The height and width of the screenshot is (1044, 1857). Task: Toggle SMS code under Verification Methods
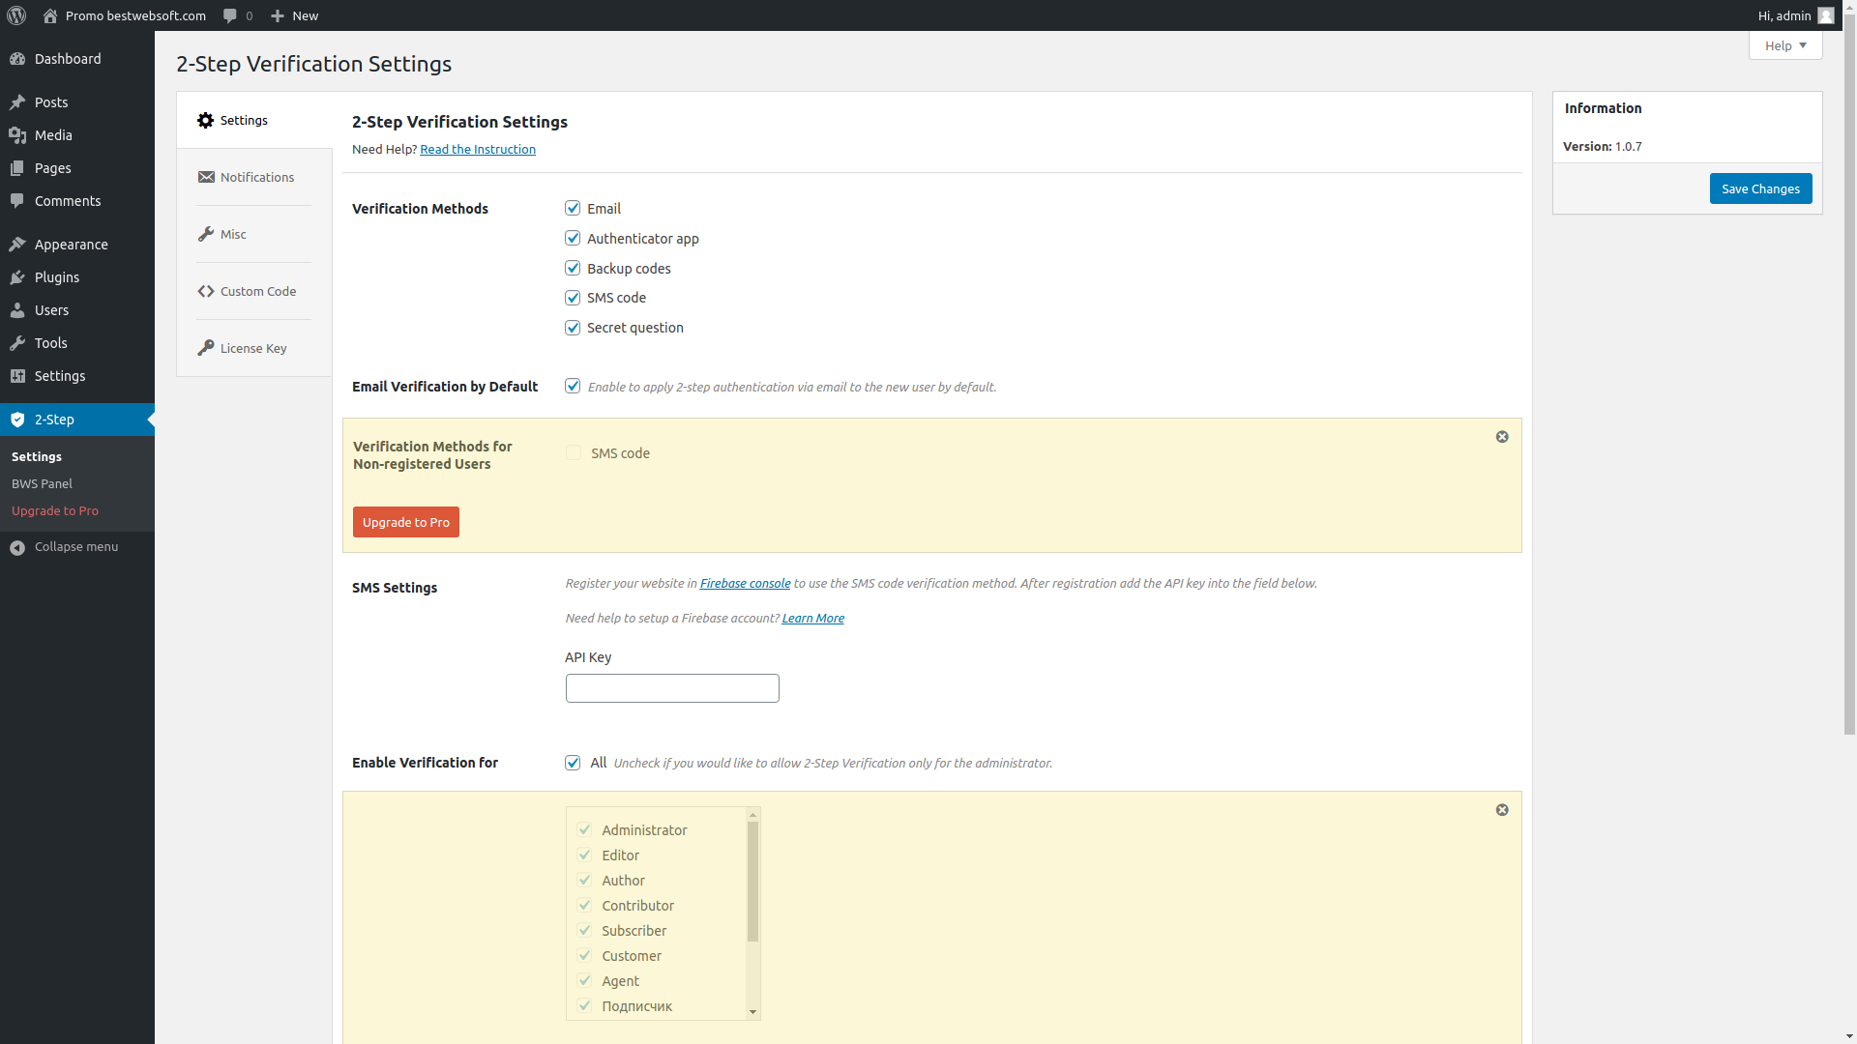[573, 298]
